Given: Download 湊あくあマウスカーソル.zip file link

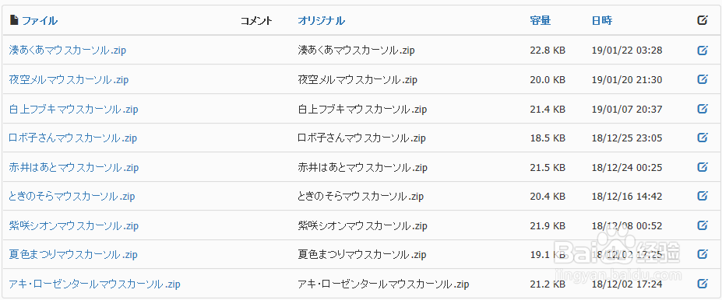Looking at the screenshot, I should click(x=67, y=51).
